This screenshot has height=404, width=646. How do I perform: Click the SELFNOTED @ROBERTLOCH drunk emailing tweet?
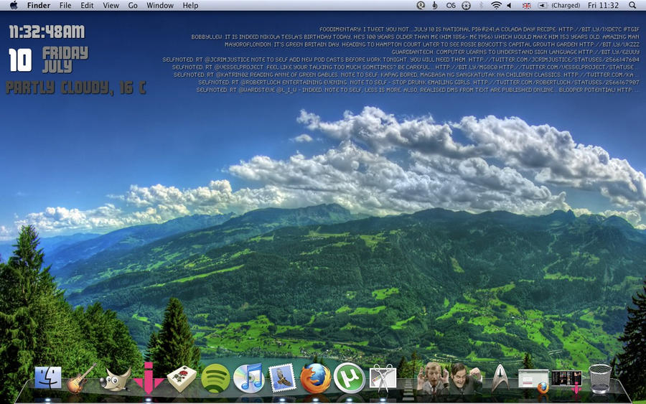(418, 82)
